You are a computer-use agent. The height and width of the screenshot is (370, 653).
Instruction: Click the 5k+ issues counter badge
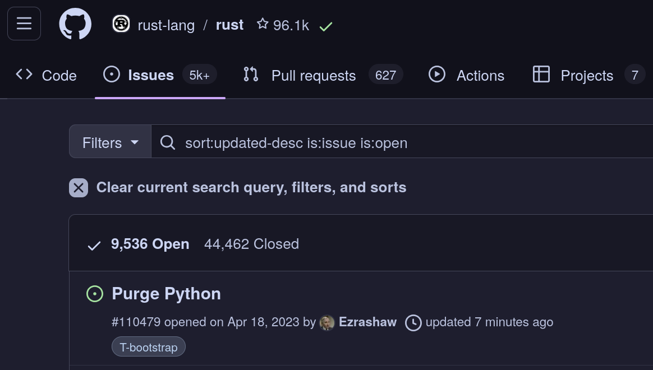point(200,75)
